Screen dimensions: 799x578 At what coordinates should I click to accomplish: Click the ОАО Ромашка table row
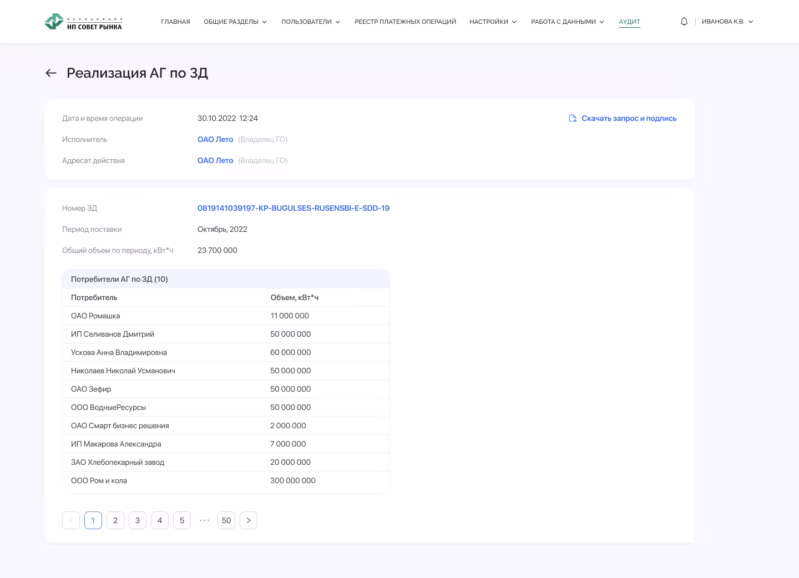[x=225, y=316]
